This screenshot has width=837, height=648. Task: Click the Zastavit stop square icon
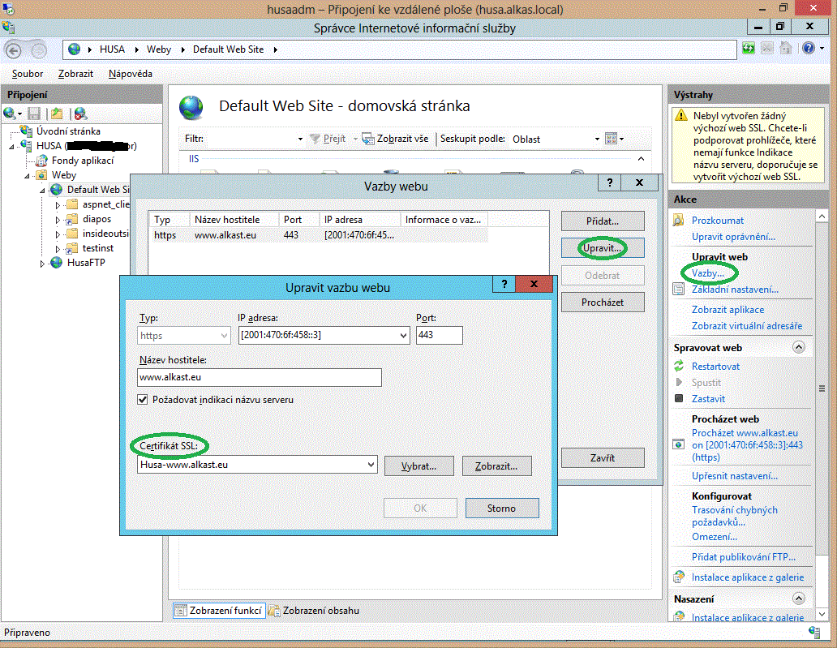[679, 399]
